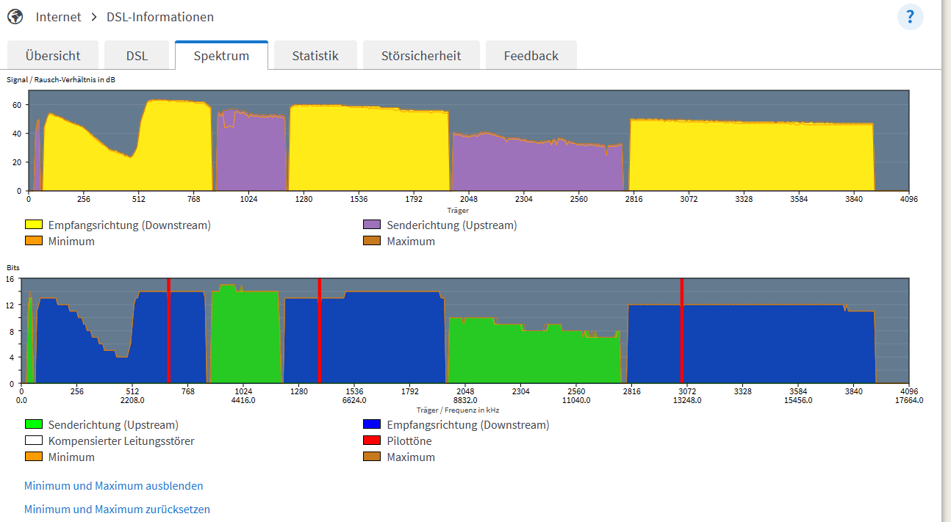Click the red pilot tone marker near 1380
The height and width of the screenshot is (522, 951).
coord(319,330)
